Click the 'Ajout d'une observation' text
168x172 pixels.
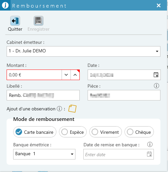coord(31,109)
